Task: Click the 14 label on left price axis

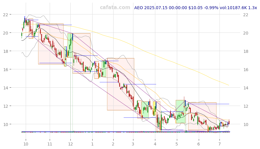Action: pos(5,88)
